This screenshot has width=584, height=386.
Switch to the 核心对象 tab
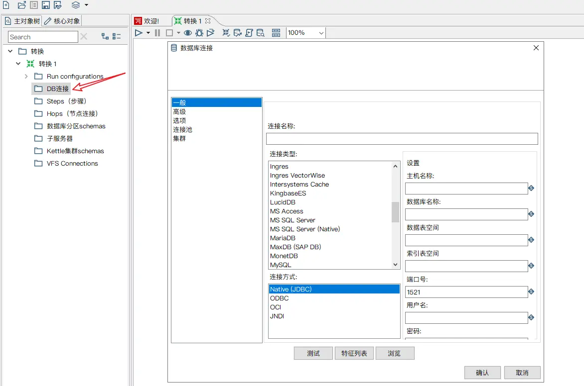click(x=62, y=21)
